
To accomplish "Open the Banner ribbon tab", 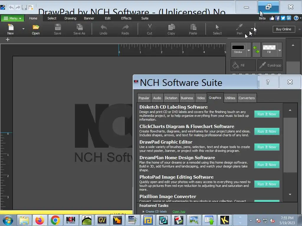I will tap(89, 18).
